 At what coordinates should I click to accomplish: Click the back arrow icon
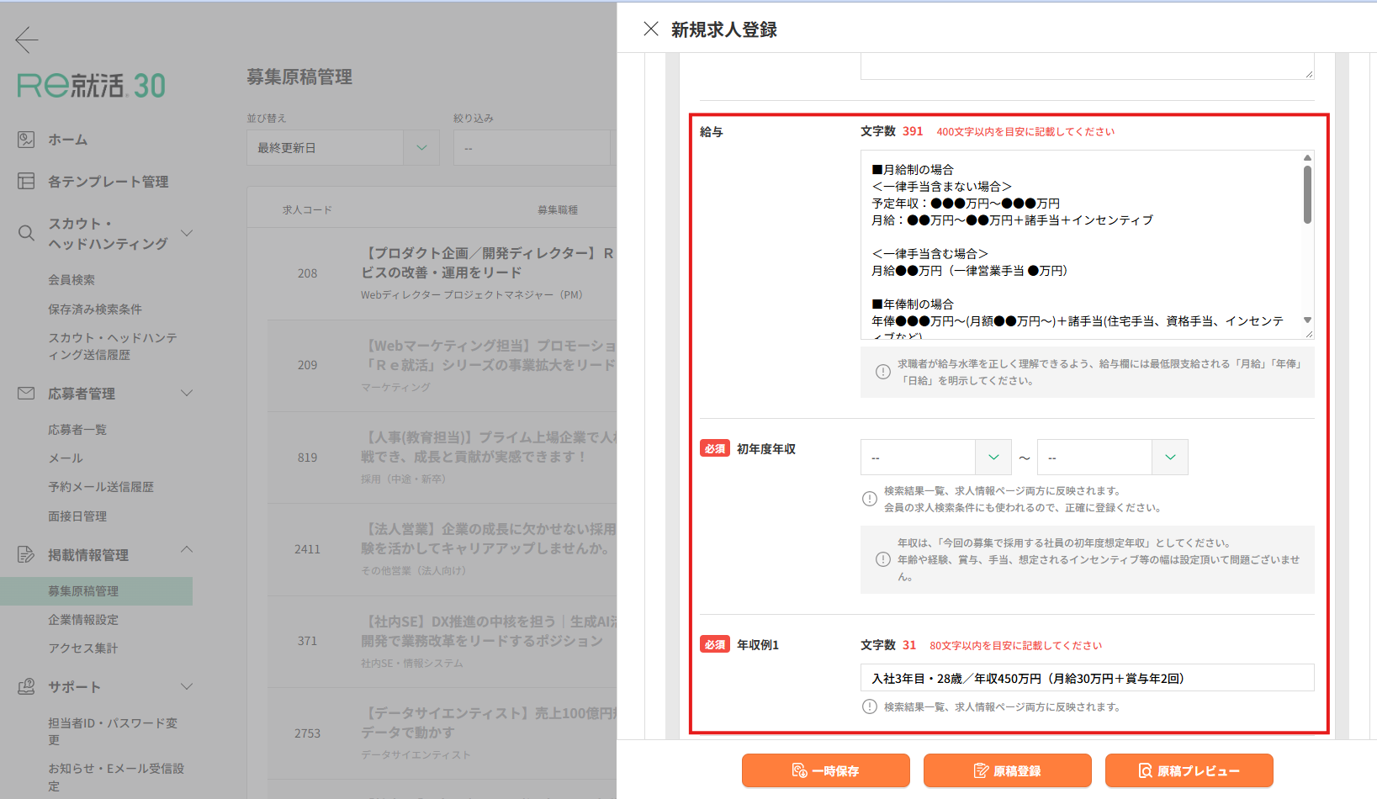click(x=27, y=40)
